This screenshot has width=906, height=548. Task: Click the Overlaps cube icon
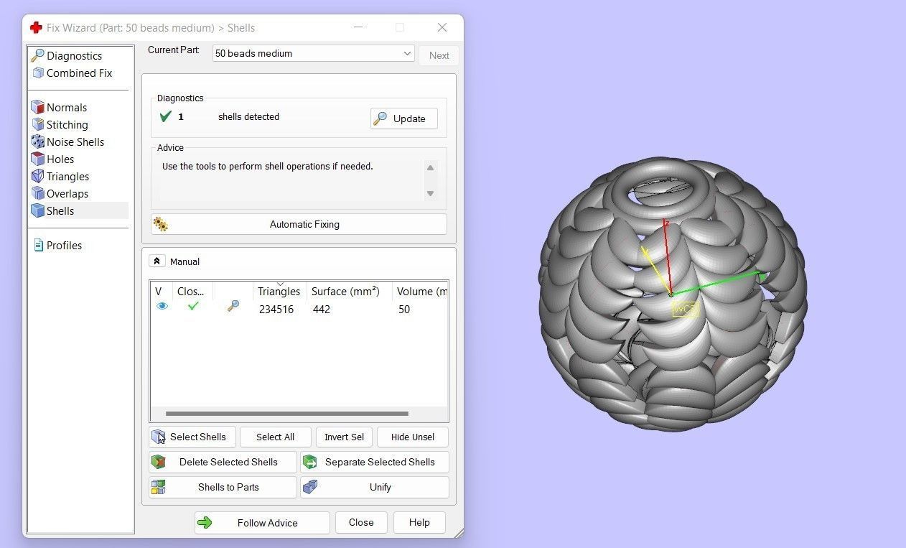pyautogui.click(x=37, y=193)
